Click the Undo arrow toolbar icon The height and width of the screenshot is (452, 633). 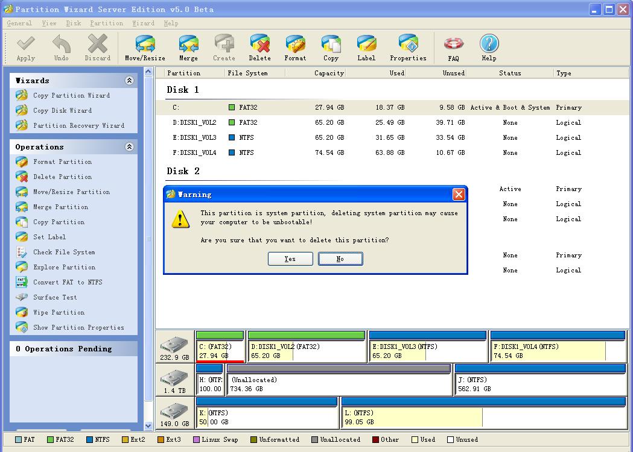(62, 48)
